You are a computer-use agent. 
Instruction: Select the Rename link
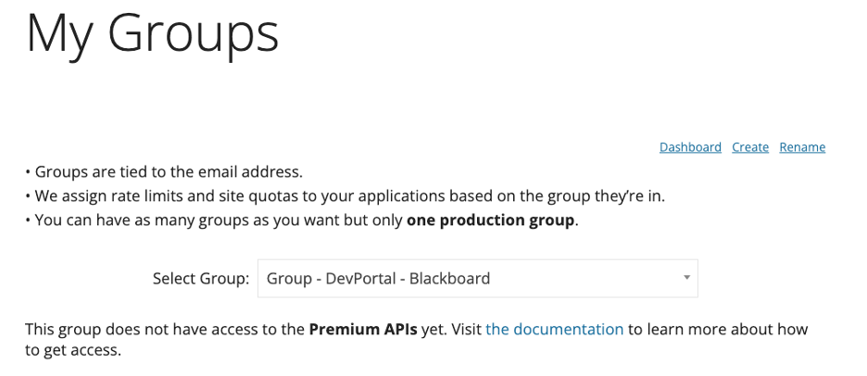coord(802,147)
